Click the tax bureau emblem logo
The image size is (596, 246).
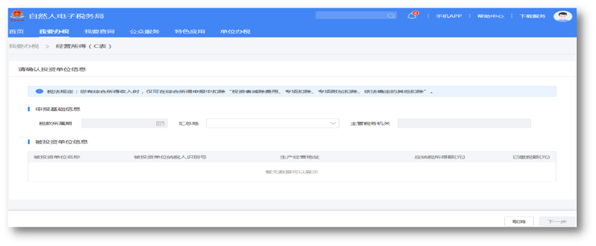[x=18, y=16]
